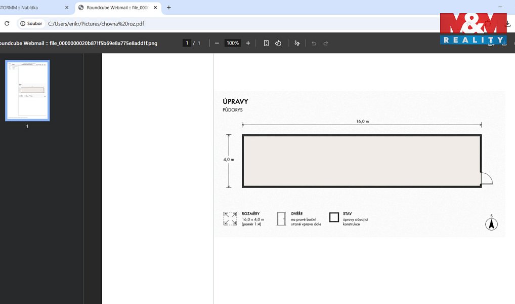Open a new browser tab
This screenshot has height=304, width=515.
(169, 7)
